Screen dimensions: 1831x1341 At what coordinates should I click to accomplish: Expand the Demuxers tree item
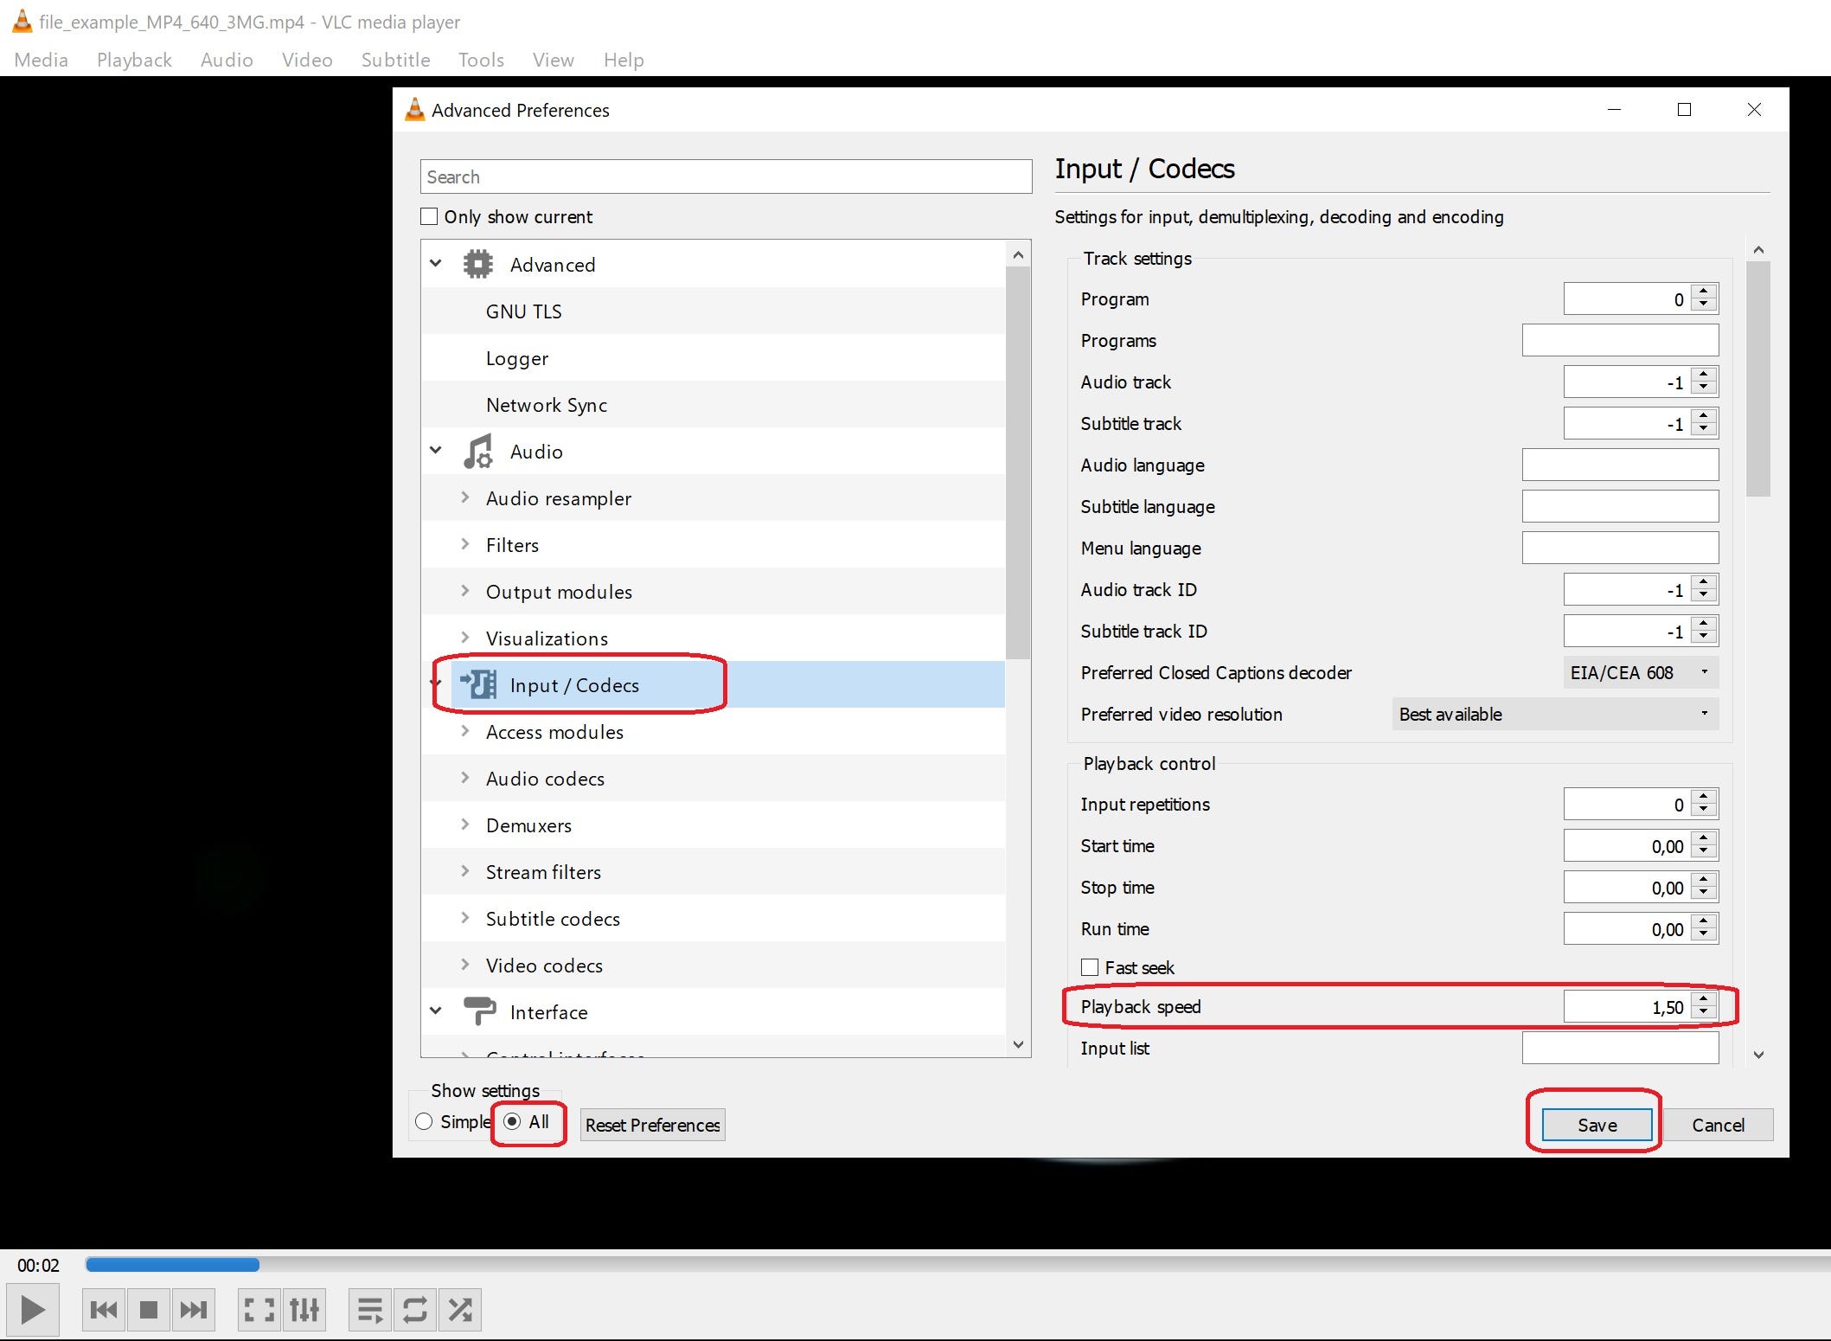466,824
